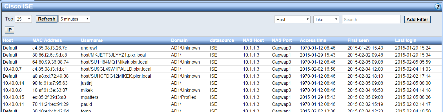
Task: Select username host/MKJETT3JLYYZ1.plxr.local
Action: [x=113, y=55]
